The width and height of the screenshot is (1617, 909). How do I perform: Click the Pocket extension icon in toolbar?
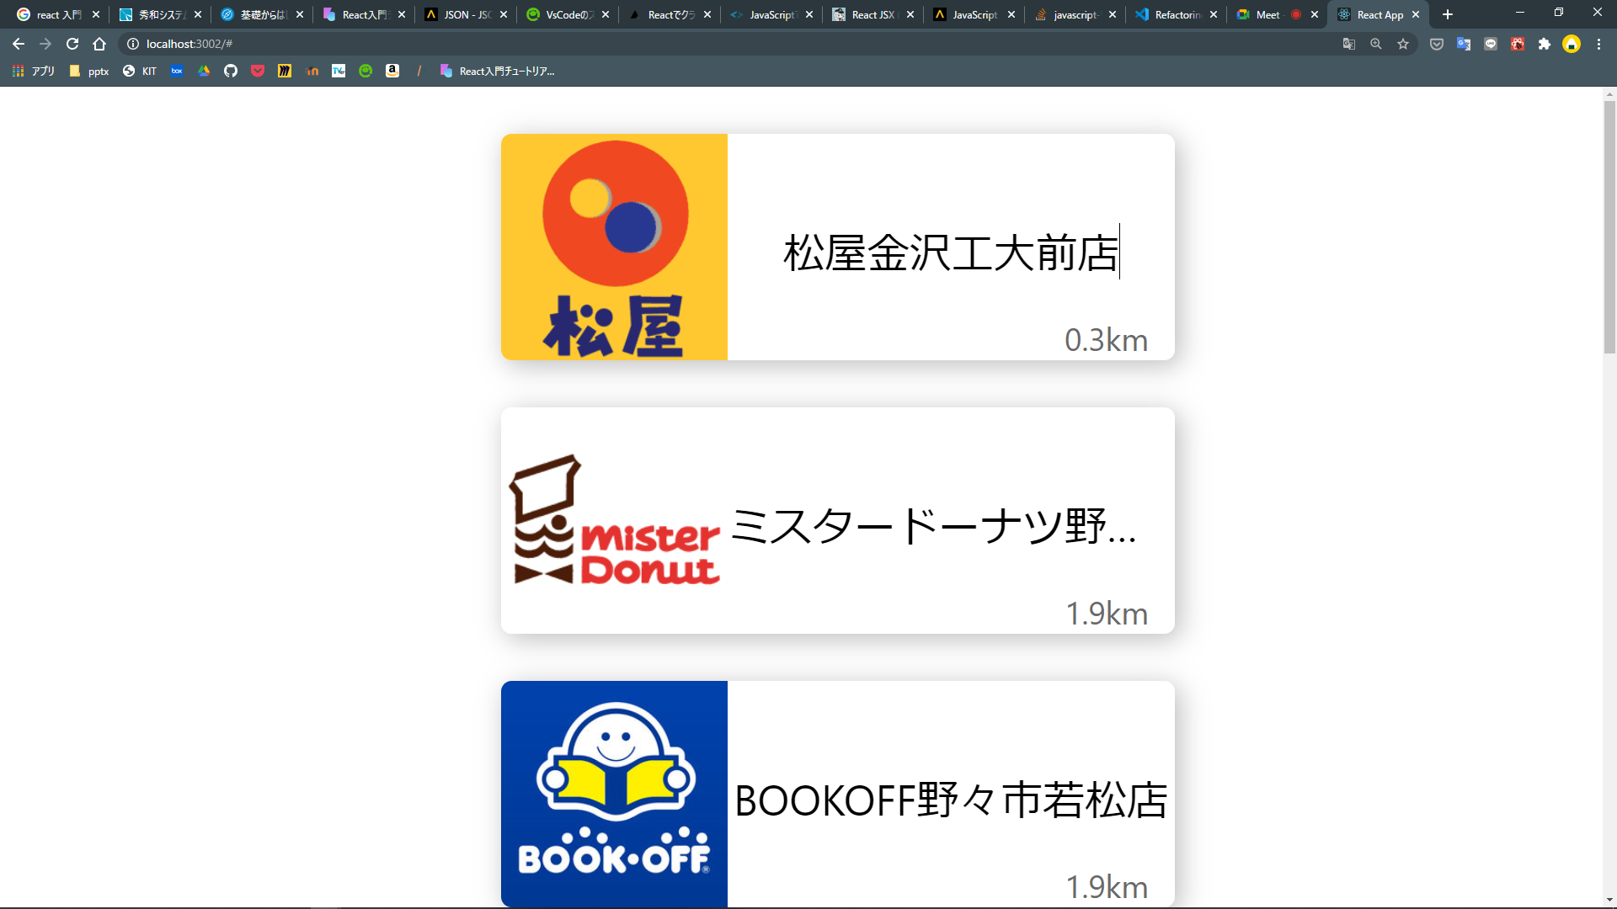1437,44
